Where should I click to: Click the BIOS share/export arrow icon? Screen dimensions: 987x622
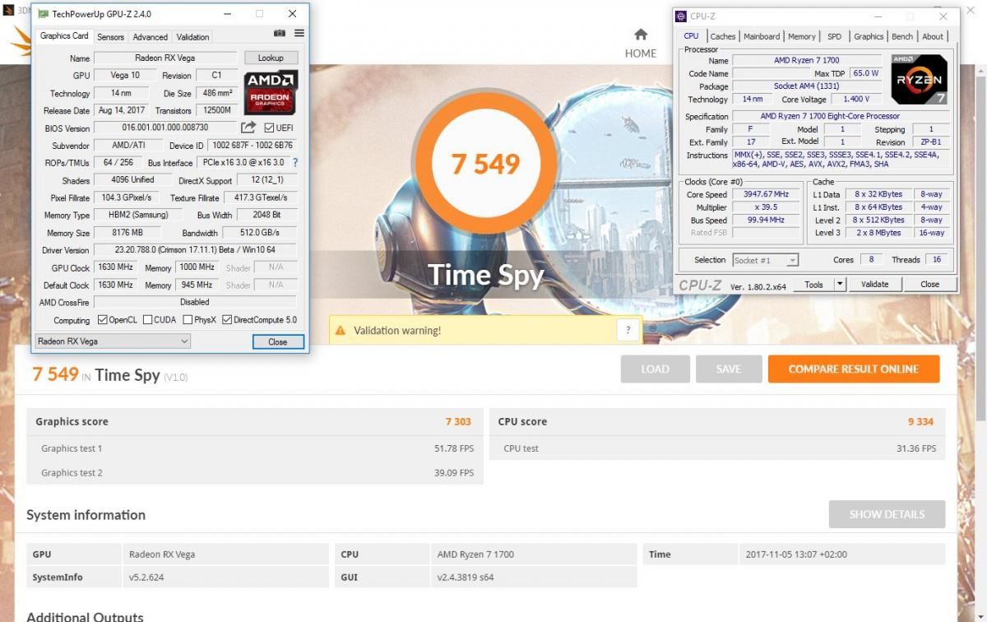click(248, 128)
